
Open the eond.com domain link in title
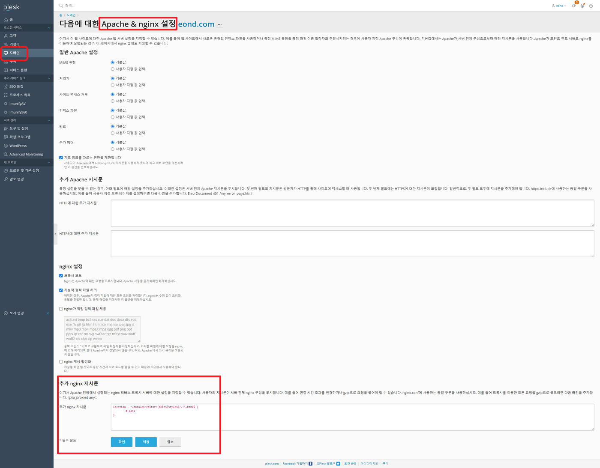tap(196, 24)
